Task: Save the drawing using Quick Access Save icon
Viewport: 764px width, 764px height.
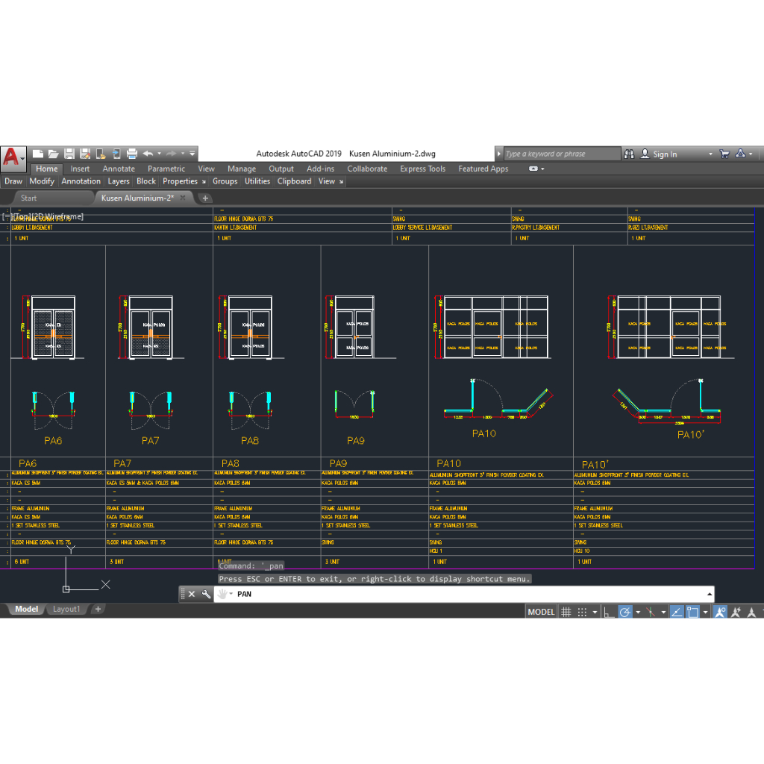Action: coord(69,153)
